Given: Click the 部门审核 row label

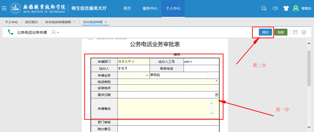Looking at the screenshot, I should 104,122.
